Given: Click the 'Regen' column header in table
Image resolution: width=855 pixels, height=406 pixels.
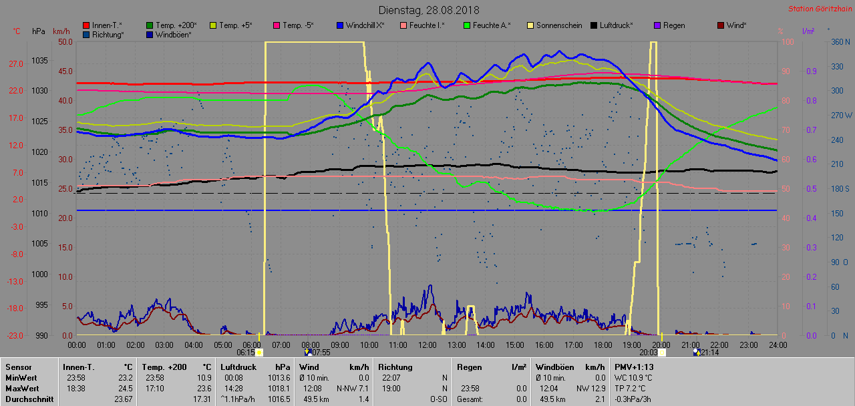Looking at the screenshot, I should (x=469, y=367).
